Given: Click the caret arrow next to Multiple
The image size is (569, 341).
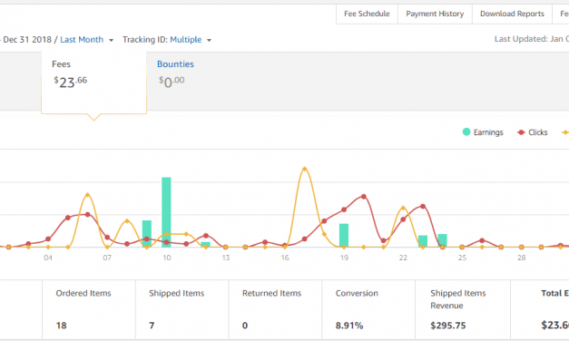Looking at the screenshot, I should pyautogui.click(x=209, y=40).
